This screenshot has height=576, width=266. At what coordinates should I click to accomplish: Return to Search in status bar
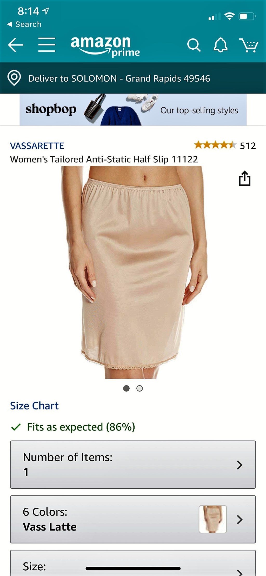(24, 24)
